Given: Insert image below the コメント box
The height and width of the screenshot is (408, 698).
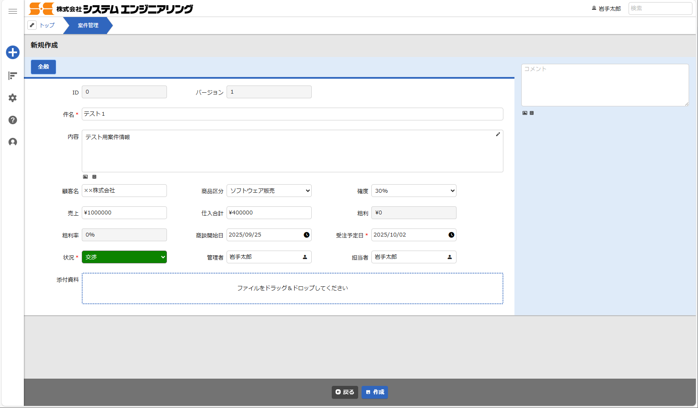Looking at the screenshot, I should (x=525, y=113).
